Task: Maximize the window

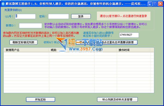Action: [155, 4]
